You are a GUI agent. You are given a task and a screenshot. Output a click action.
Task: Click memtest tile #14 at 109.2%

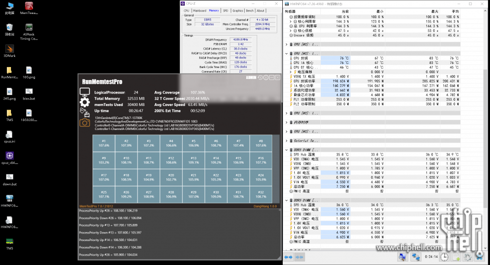point(216,160)
